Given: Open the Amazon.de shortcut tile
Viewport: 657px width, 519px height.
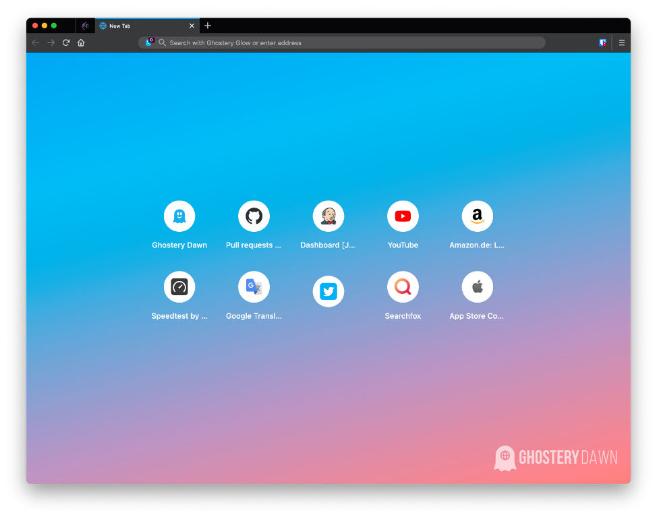Looking at the screenshot, I should 478,216.
